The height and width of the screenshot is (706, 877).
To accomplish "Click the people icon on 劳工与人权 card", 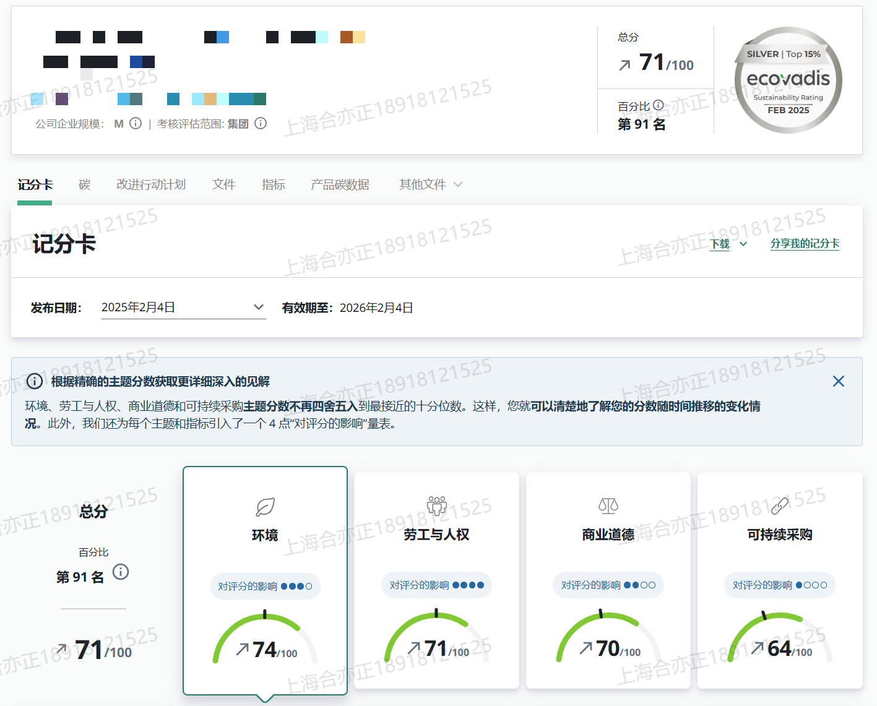I will click(x=436, y=506).
